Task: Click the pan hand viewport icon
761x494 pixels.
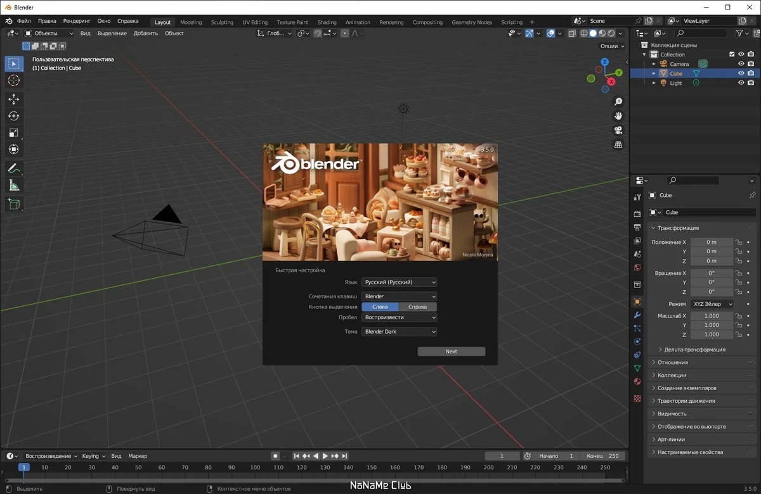Action: [618, 116]
